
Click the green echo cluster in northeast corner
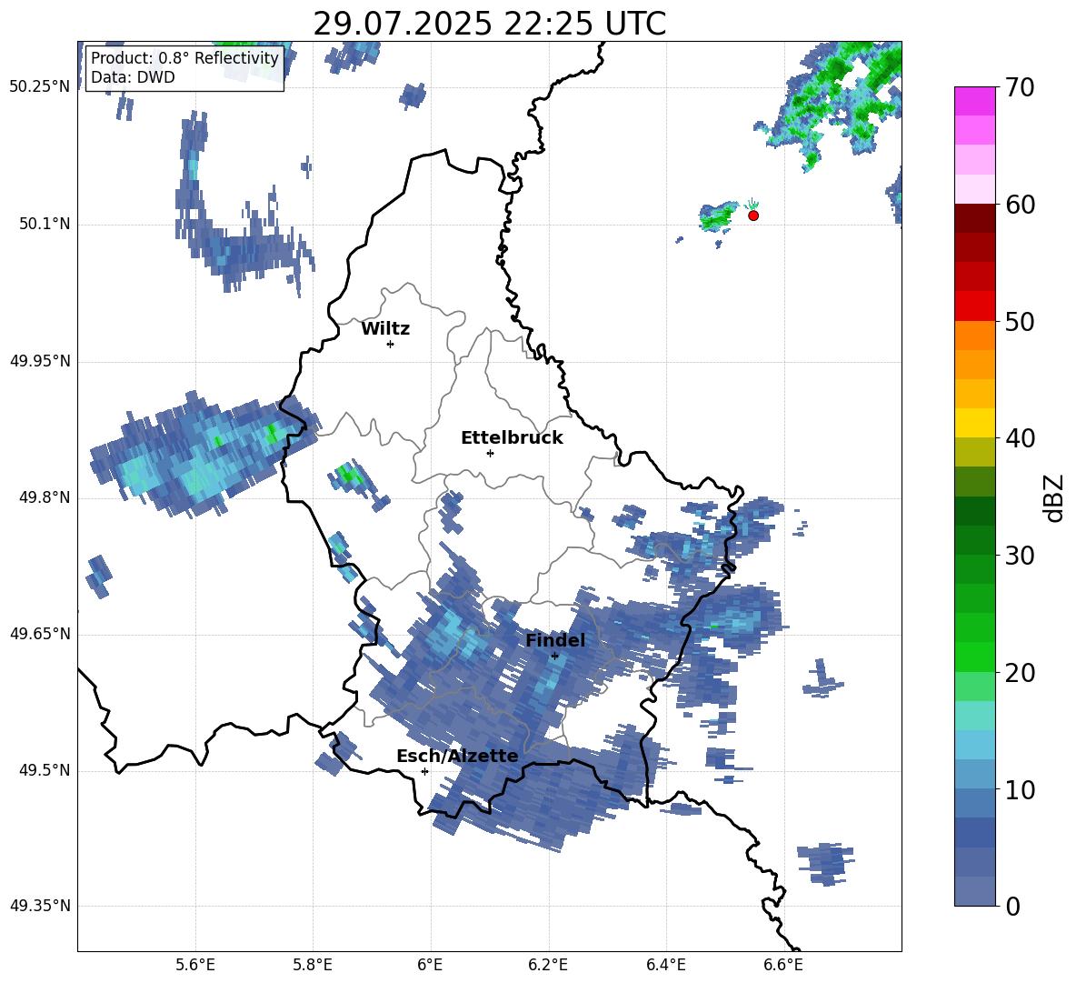[x=837, y=103]
